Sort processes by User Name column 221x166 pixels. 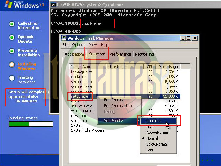125,67
